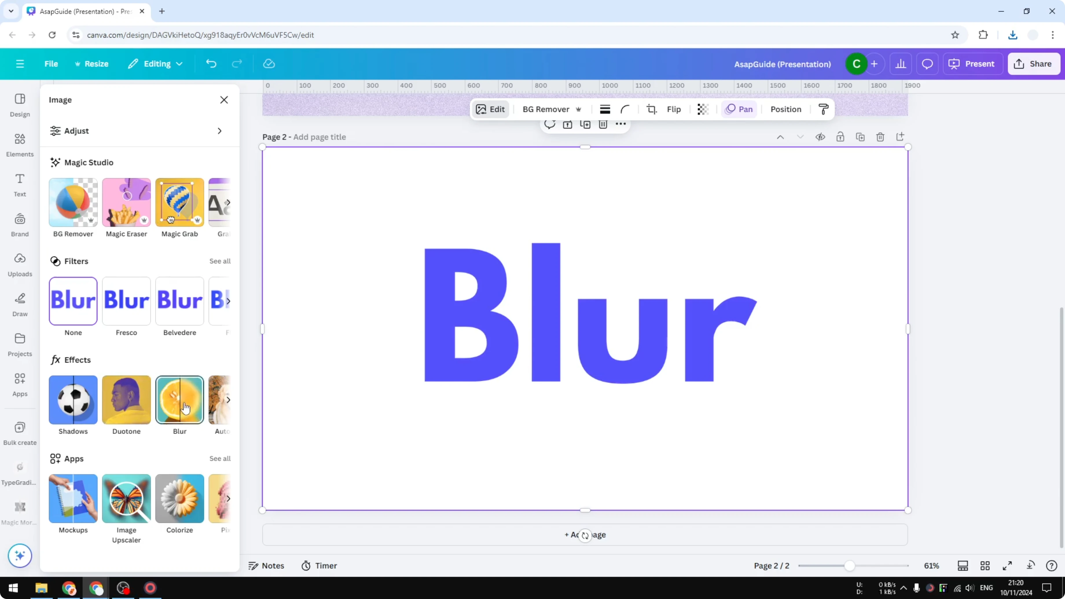This screenshot has width=1065, height=599.
Task: Open the File menu
Action: click(x=51, y=64)
